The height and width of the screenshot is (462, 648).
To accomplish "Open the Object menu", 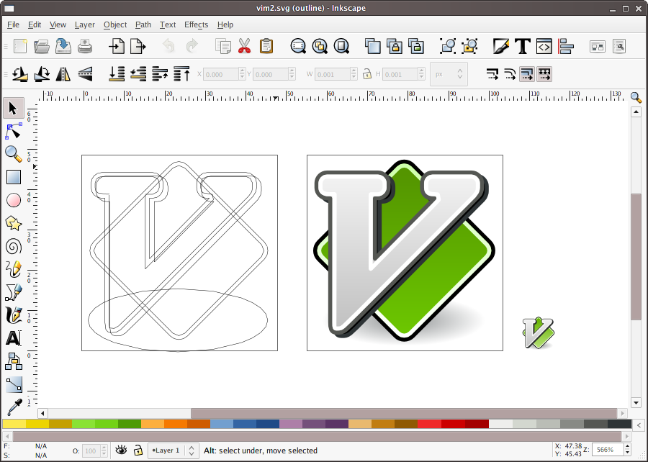I will click(115, 24).
